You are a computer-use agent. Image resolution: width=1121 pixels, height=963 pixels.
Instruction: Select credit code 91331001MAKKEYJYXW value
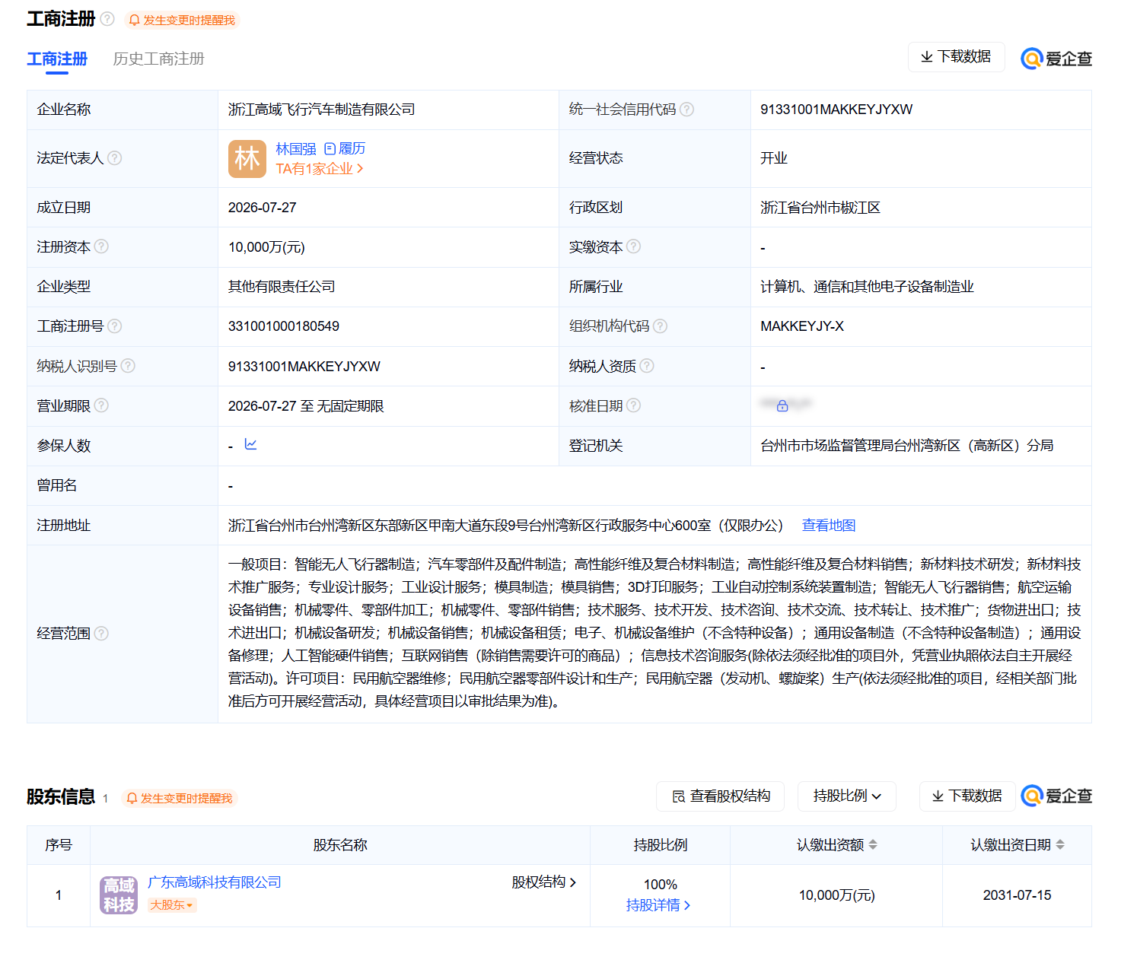coord(836,110)
